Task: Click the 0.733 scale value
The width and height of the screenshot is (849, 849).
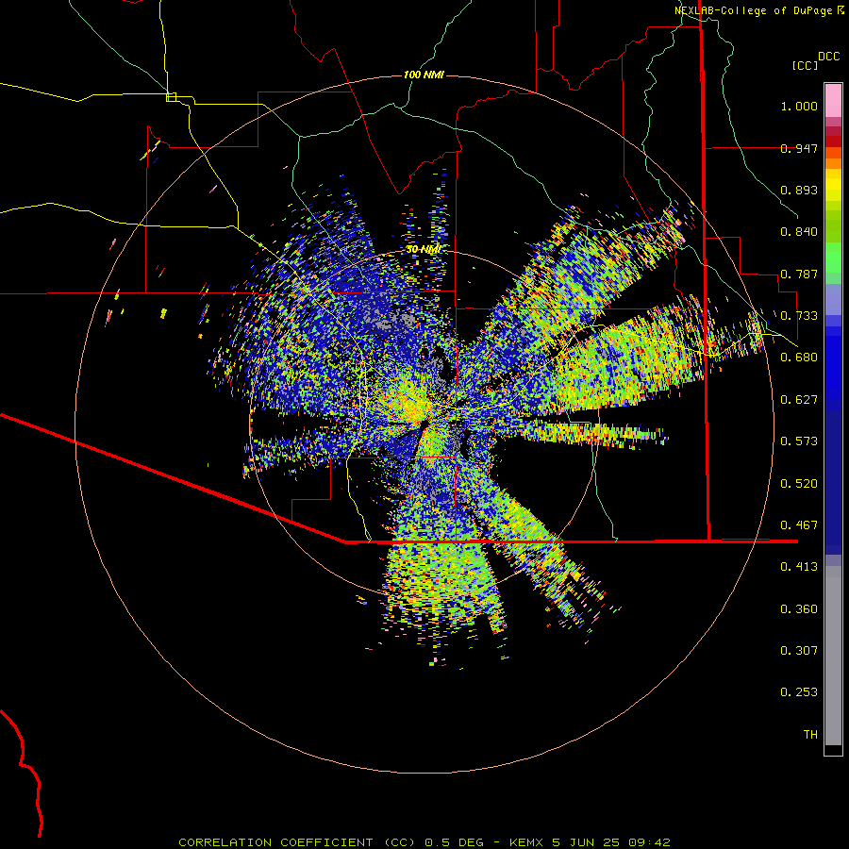Action: tap(799, 316)
